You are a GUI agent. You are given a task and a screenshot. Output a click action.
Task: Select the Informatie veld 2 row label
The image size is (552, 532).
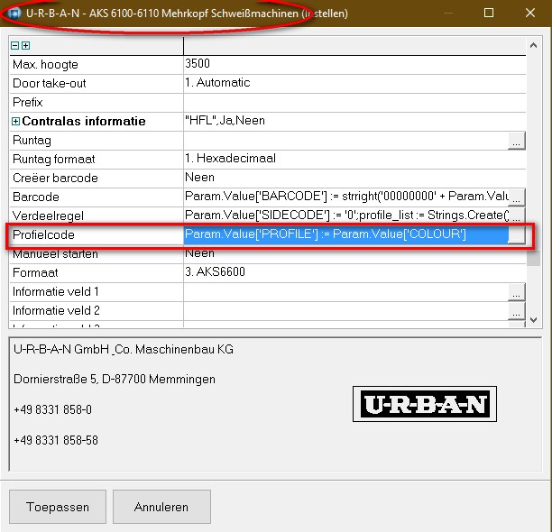[56, 311]
